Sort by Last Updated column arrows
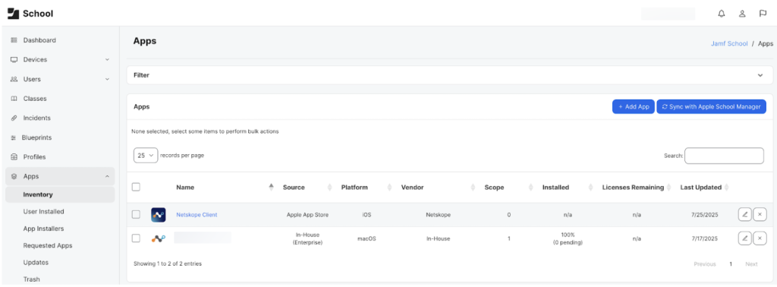This screenshot has width=777, height=287. [726, 188]
